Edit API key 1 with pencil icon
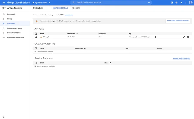The image size is (194, 119). (x=184, y=37)
